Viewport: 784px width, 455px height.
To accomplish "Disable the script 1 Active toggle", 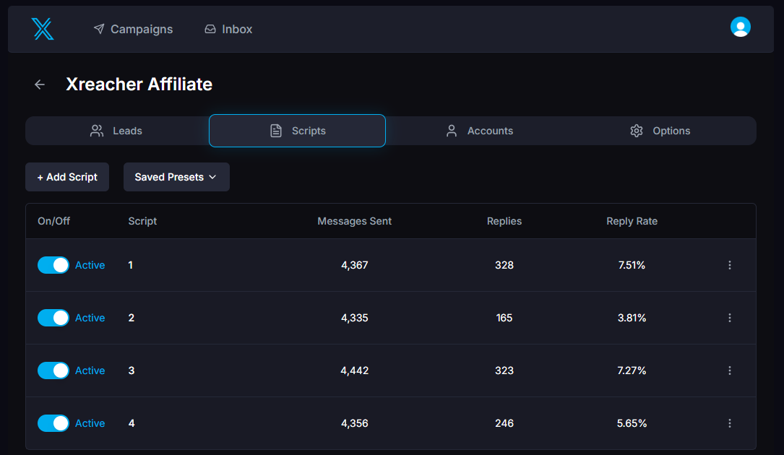I will point(53,265).
